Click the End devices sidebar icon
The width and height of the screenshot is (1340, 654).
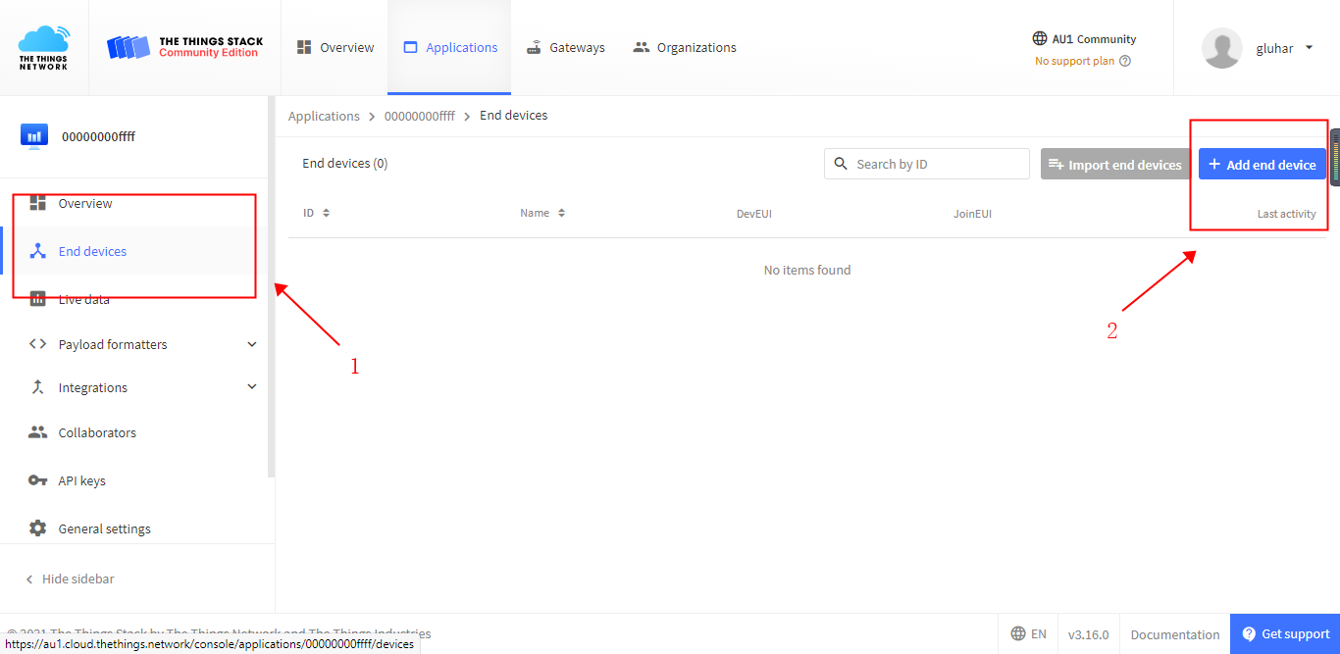coord(38,251)
